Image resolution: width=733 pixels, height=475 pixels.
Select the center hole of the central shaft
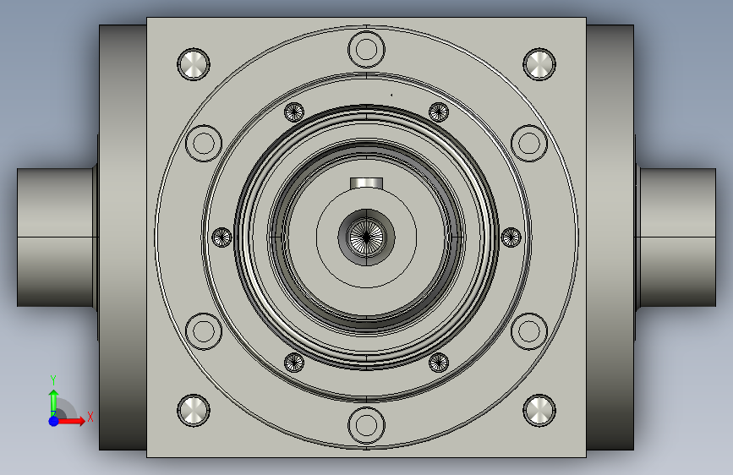[x=367, y=237]
